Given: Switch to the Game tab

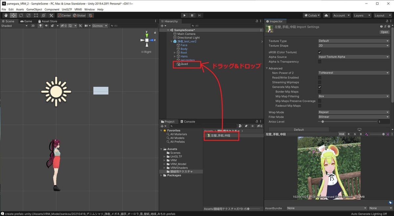Looking at the screenshot, I should [x=26, y=21].
